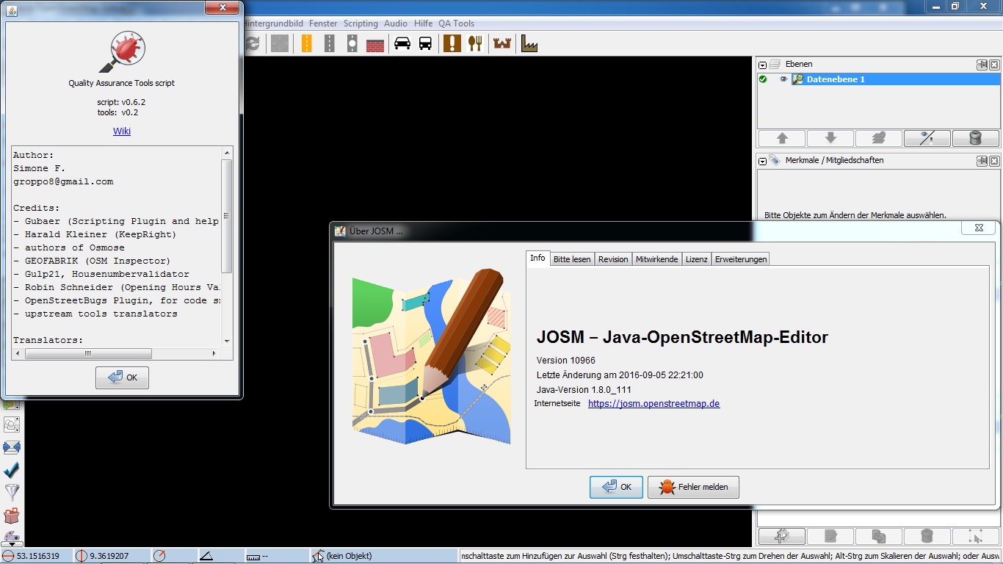Toggle visibility eye of Datenebene 1

[x=783, y=79]
